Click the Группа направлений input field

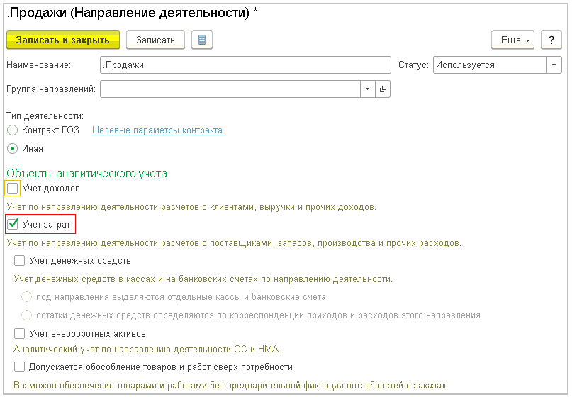click(230, 89)
